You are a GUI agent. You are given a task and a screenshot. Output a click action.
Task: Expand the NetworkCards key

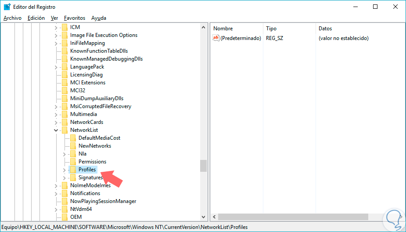(x=56, y=123)
